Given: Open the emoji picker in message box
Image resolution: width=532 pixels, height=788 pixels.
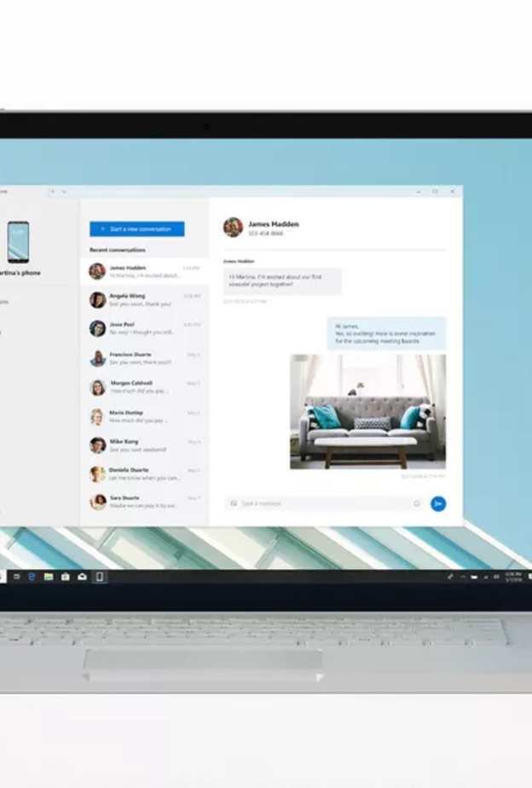Looking at the screenshot, I should [417, 504].
